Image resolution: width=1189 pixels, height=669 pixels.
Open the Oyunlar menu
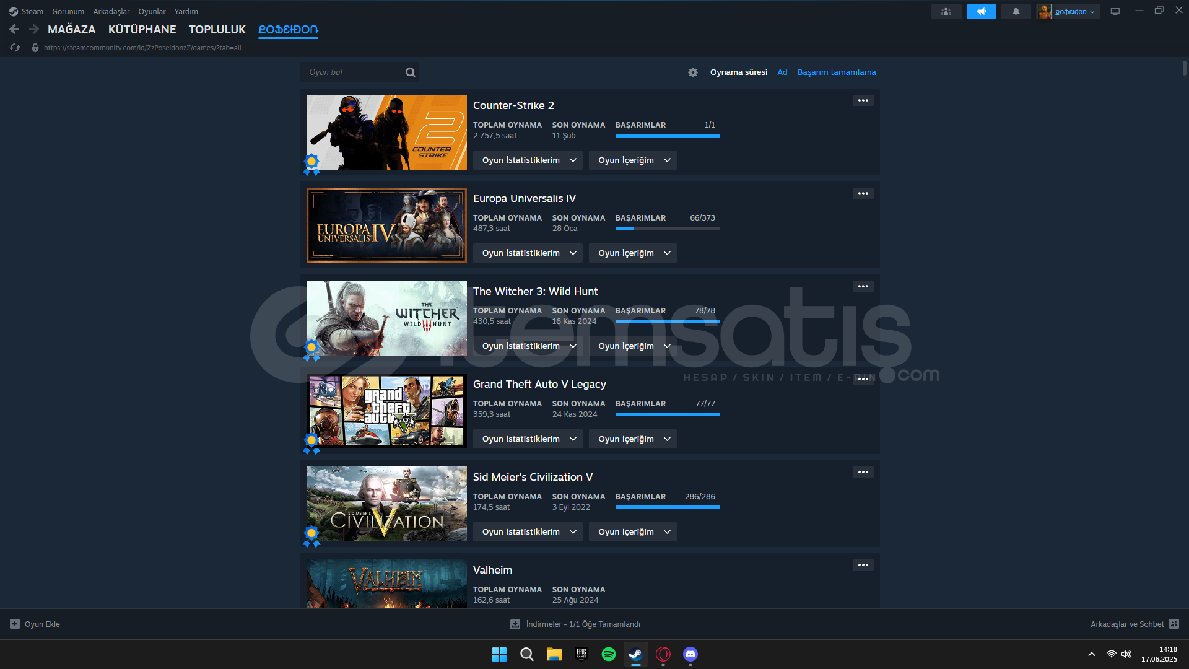[x=152, y=12]
